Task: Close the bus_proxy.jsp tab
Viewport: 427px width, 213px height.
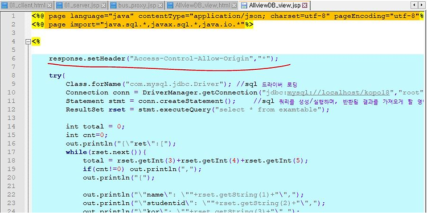Action: click(x=160, y=5)
